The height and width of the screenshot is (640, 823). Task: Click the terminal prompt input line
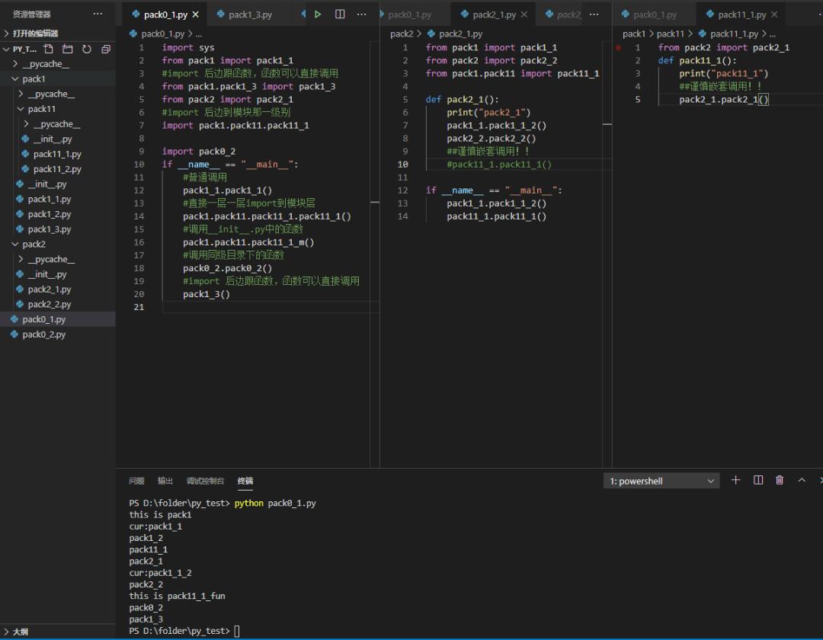(238, 631)
